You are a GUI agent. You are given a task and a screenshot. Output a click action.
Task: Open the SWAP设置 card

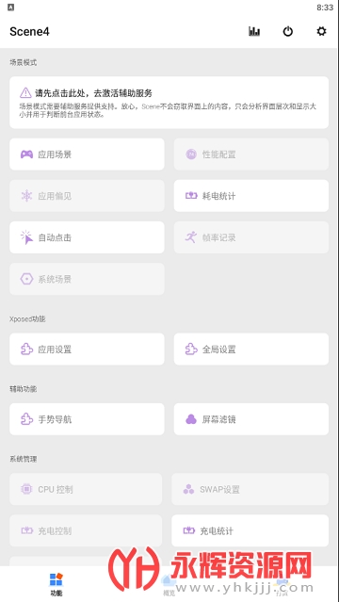(x=250, y=489)
